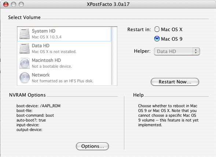This screenshot has width=216, height=157.
Task: Click the Helper popup stepper arrows
Action: 196,51
